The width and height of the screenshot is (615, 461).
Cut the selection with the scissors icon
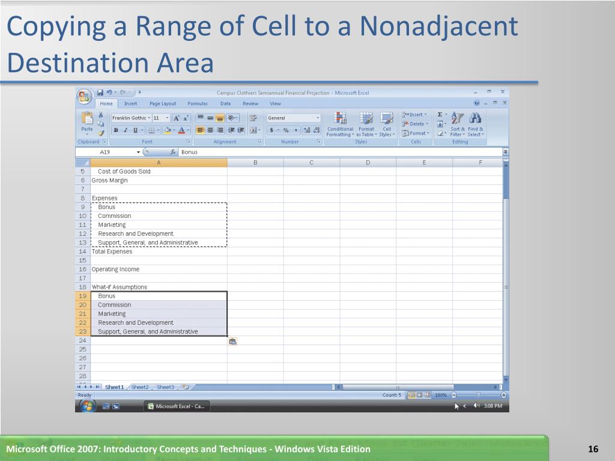101,115
